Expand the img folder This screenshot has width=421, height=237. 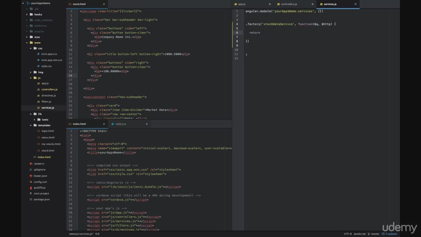31,72
